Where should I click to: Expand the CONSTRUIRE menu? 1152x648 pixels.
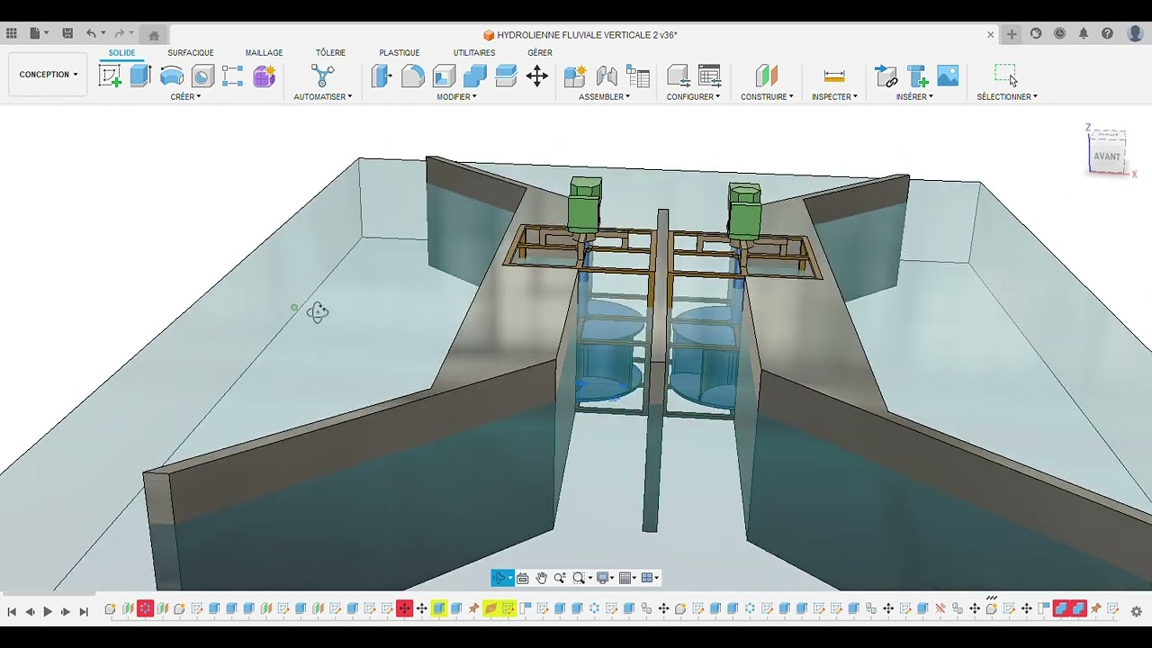pyautogui.click(x=767, y=97)
